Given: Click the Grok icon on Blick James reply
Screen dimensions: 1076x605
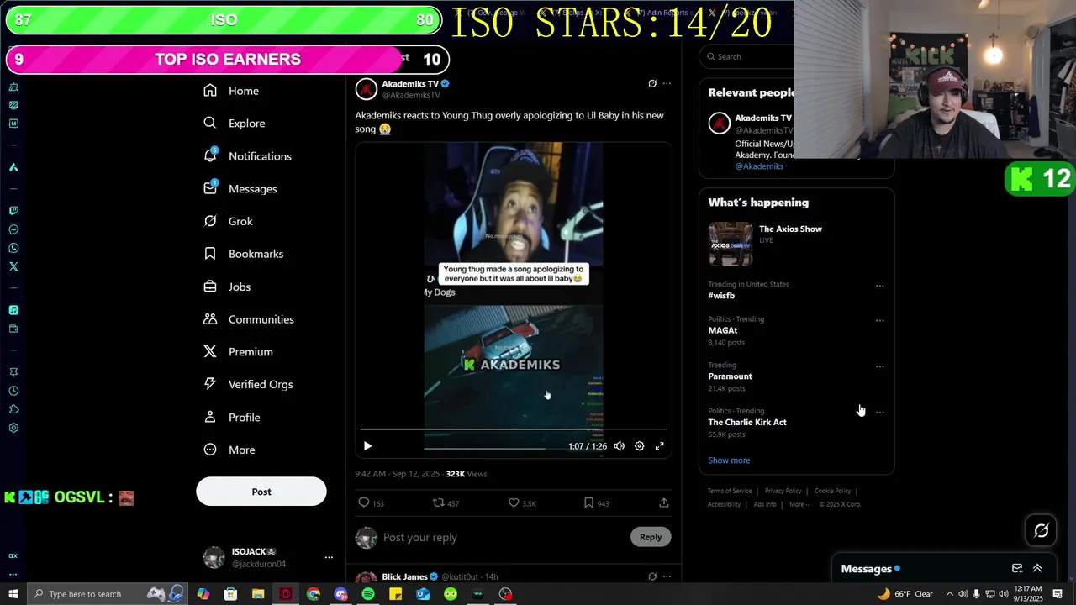Looking at the screenshot, I should coord(652,576).
